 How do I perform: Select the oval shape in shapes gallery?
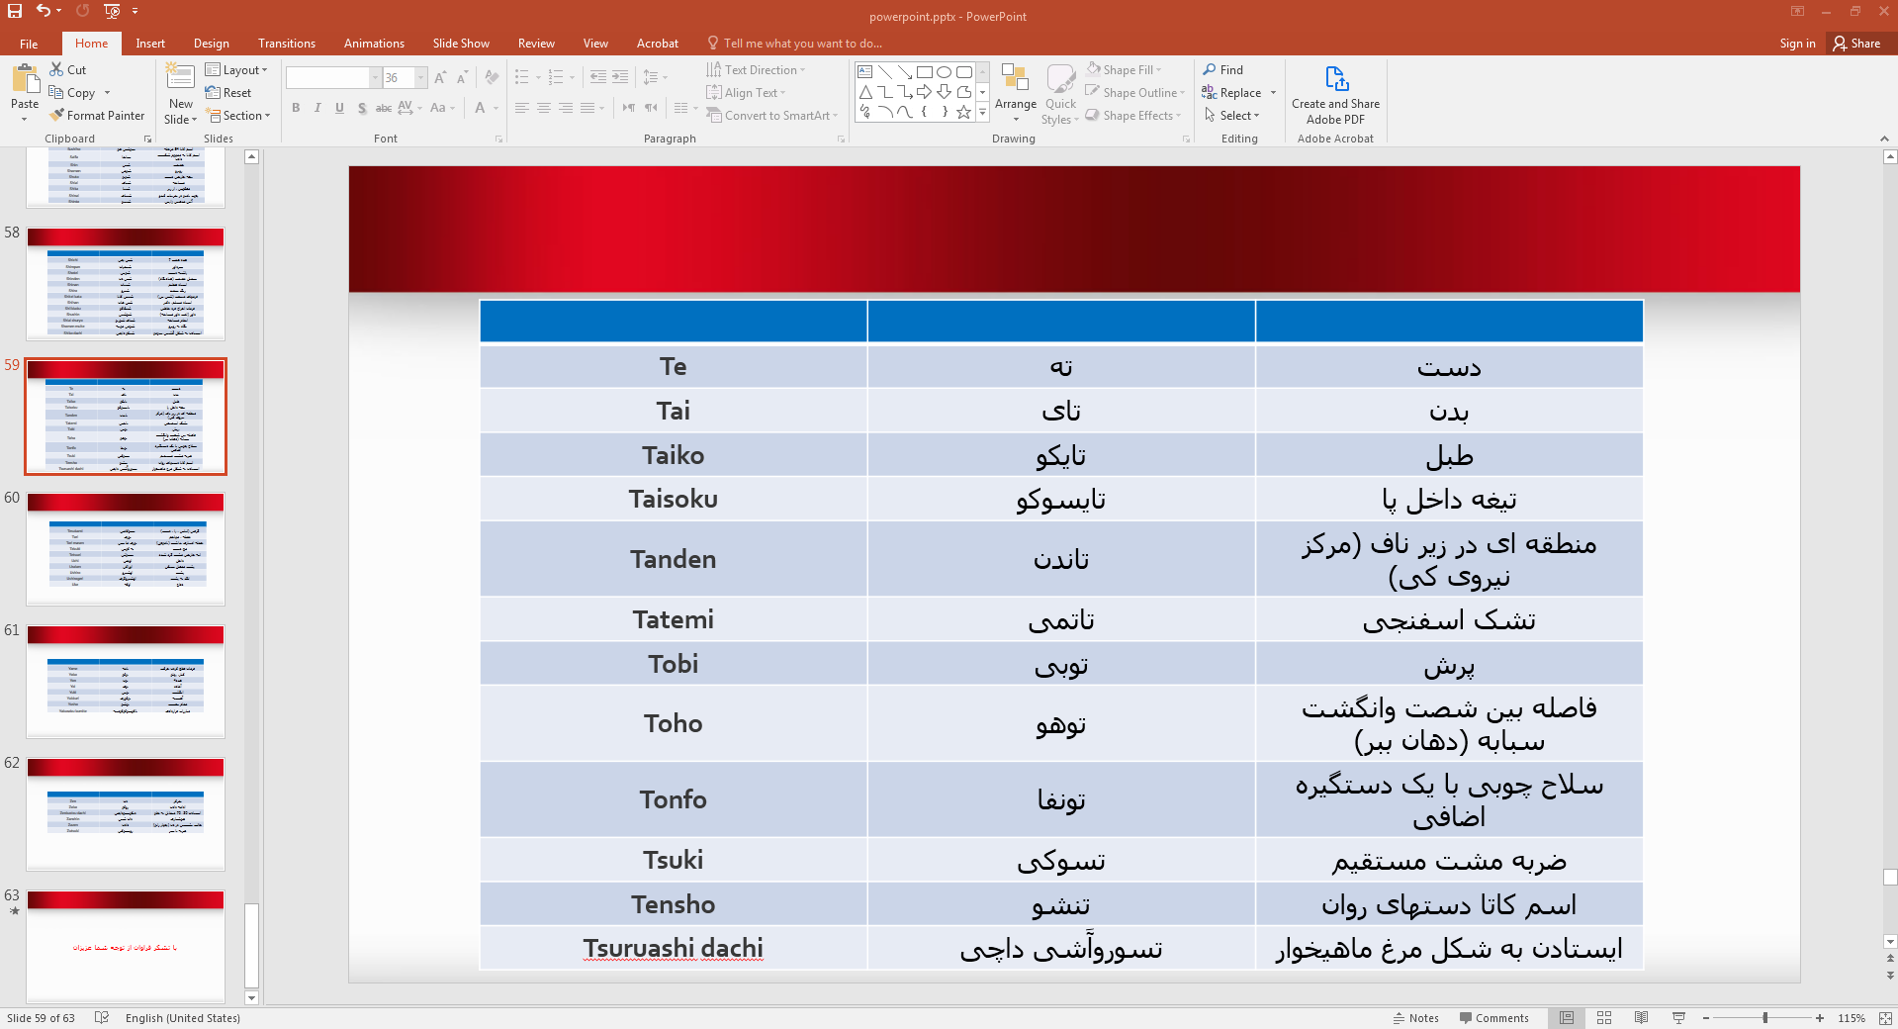(x=944, y=72)
